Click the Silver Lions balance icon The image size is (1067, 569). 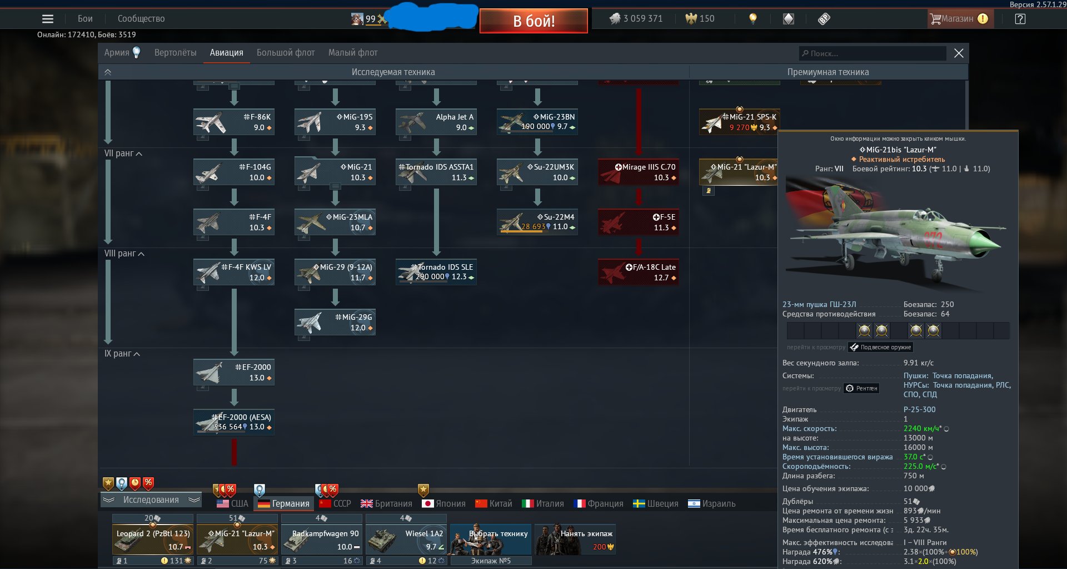click(x=615, y=19)
